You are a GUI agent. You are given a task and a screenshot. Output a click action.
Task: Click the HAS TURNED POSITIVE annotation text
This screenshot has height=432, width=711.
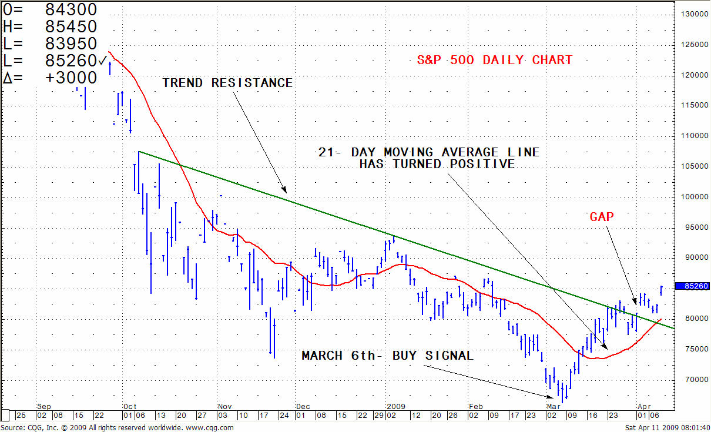click(437, 164)
